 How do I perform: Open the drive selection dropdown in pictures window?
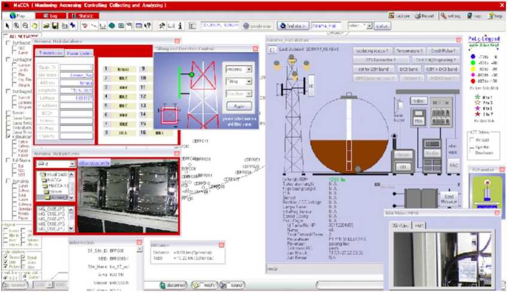[x=55, y=163]
